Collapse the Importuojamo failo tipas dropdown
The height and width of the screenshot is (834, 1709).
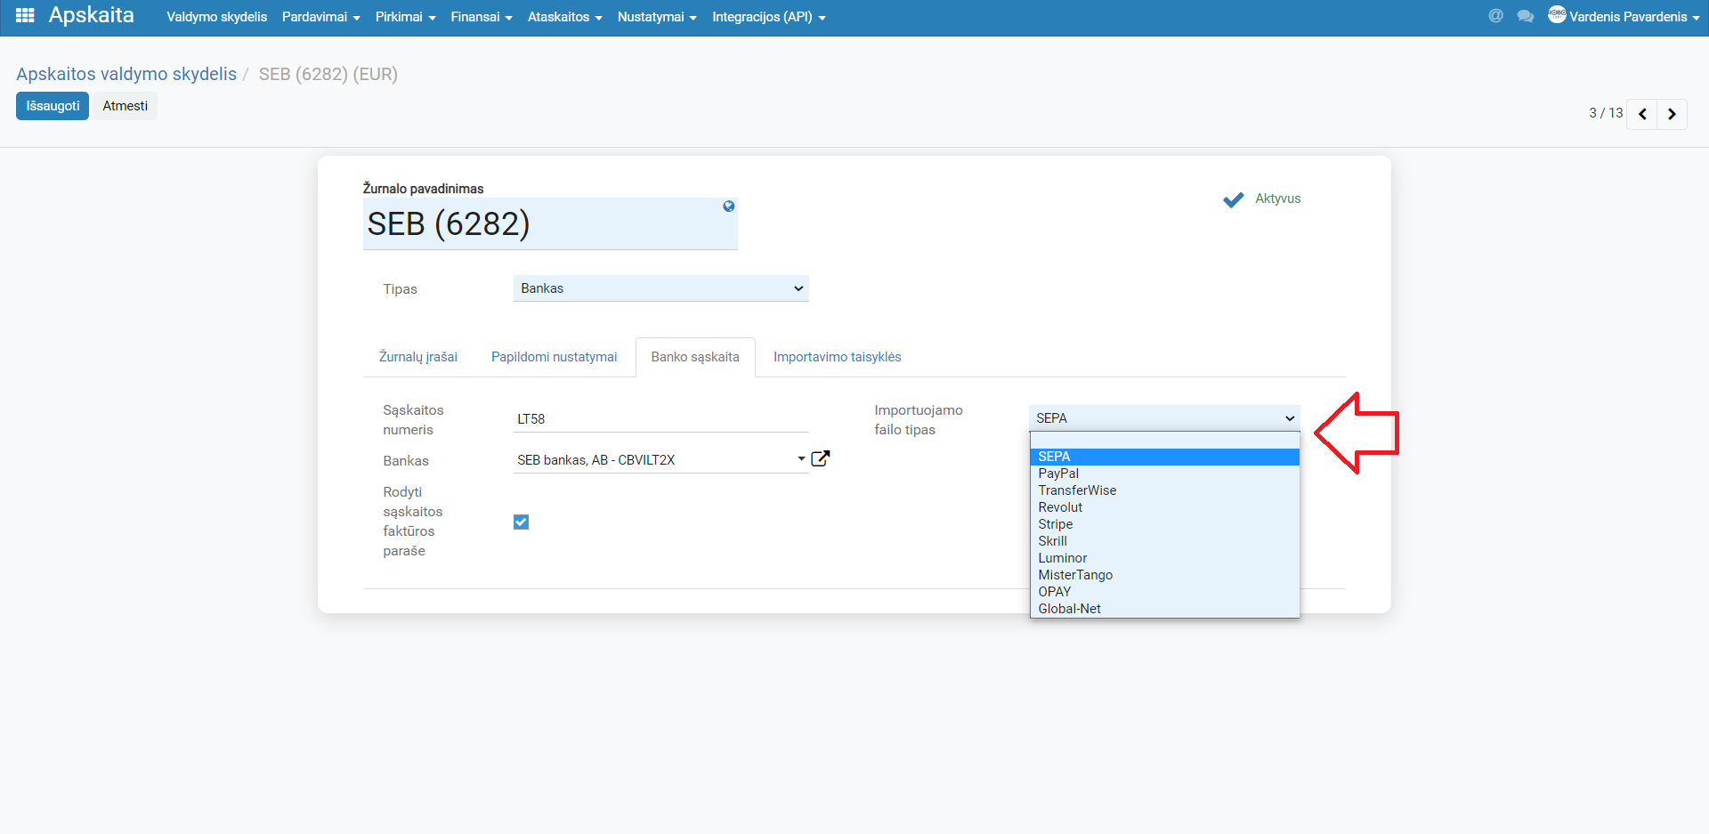pos(1164,418)
